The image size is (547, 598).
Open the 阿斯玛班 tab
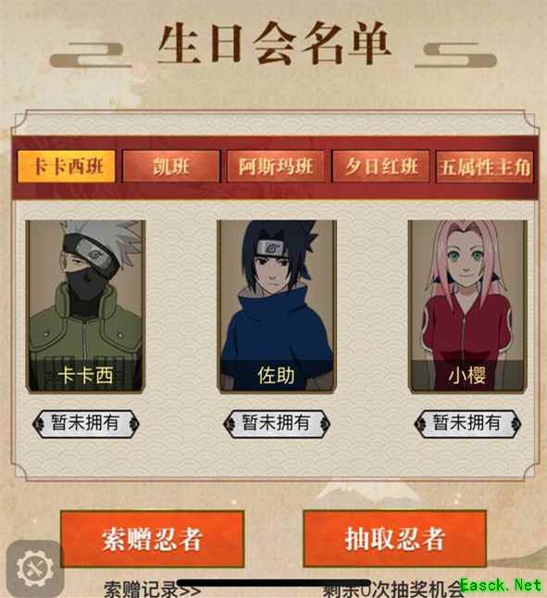click(276, 167)
